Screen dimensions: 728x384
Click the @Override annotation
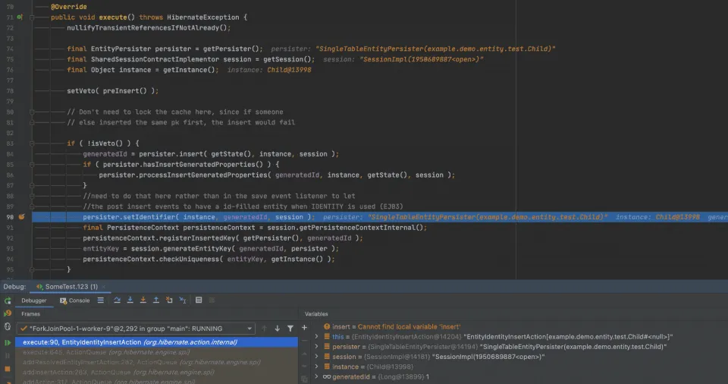point(69,7)
